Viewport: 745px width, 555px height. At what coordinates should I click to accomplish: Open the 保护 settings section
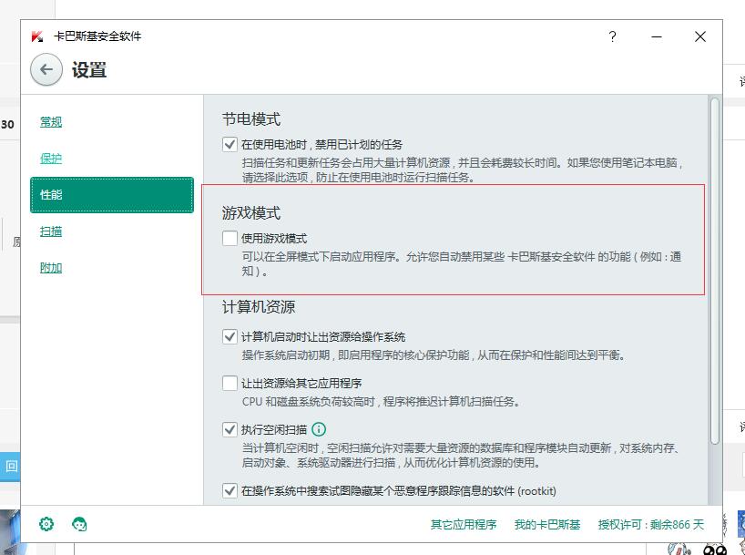[51, 159]
